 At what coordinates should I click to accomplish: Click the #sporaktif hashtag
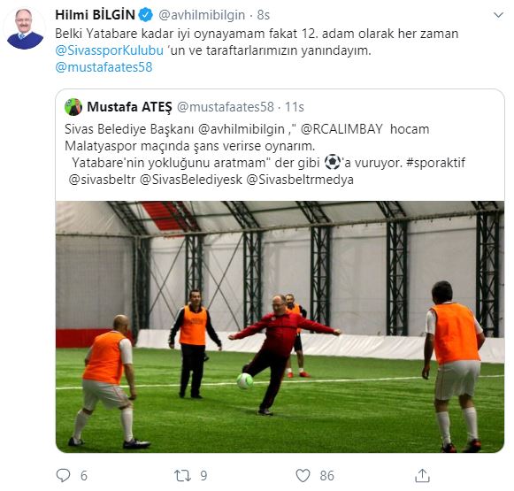click(x=435, y=163)
